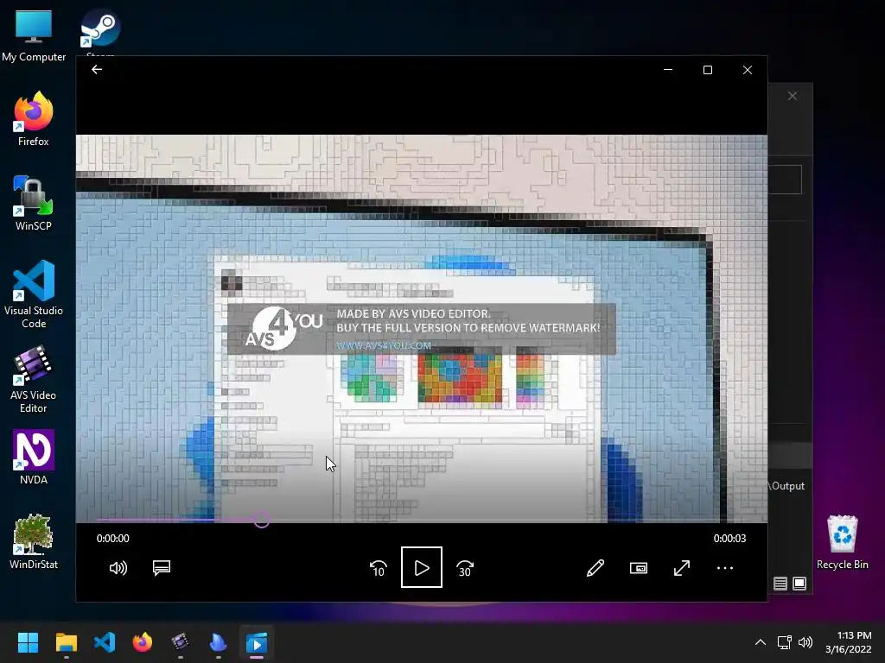Click the input field in background window
This screenshot has height=663, width=885.
(x=785, y=180)
